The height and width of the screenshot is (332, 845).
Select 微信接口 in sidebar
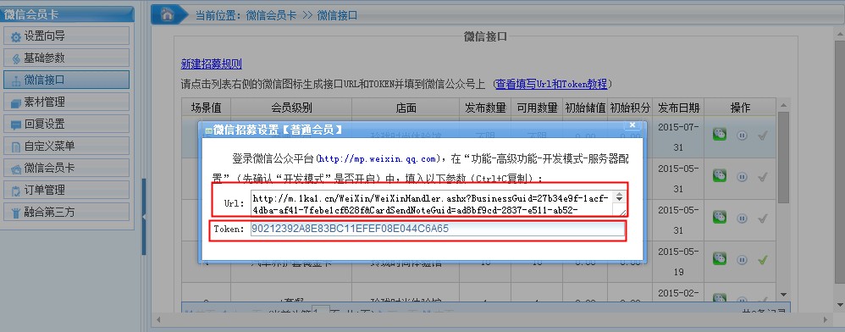[66, 80]
